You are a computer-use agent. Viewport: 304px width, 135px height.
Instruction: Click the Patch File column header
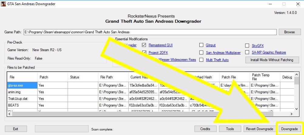pos(235,77)
